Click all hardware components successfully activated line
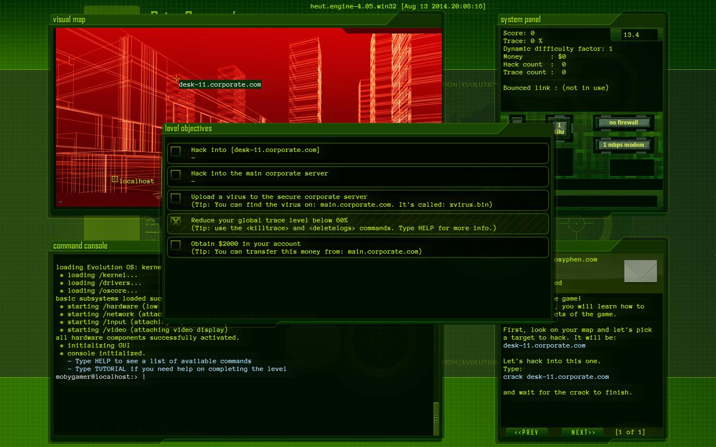 (148, 337)
